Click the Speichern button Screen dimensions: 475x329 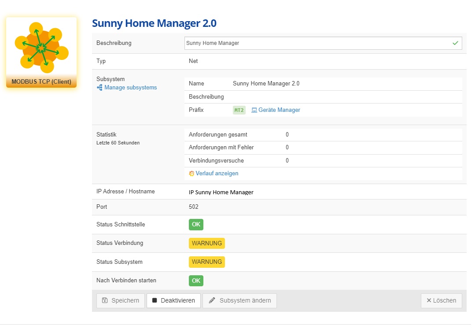point(121,300)
